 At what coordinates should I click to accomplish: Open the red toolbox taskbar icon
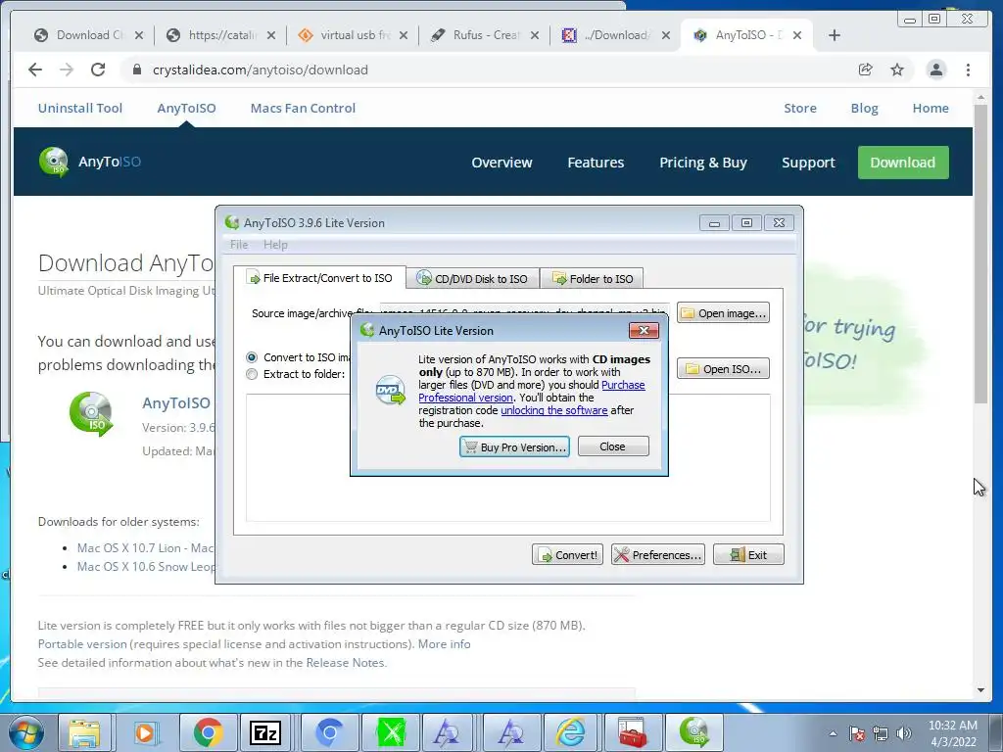[x=632, y=732]
